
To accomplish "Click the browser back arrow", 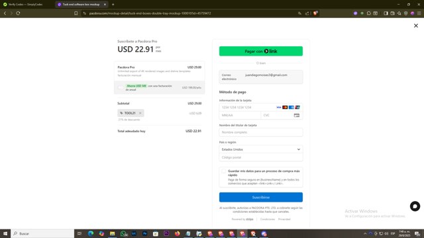I will point(5,13).
